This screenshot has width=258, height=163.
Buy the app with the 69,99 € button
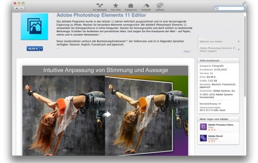point(33,49)
